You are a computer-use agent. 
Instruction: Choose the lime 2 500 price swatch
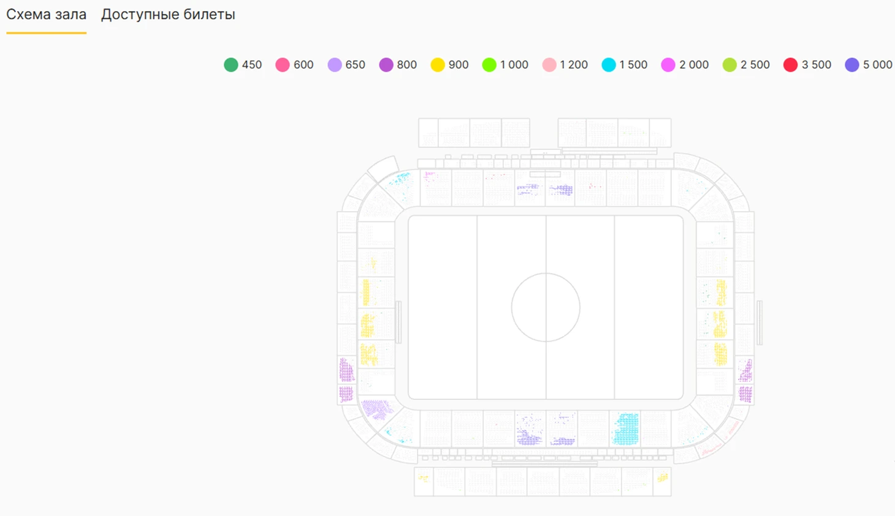click(729, 65)
